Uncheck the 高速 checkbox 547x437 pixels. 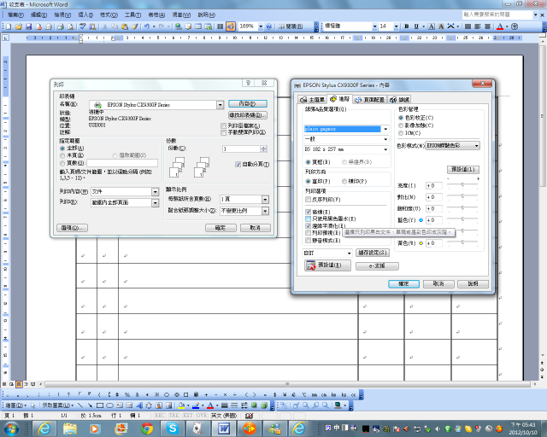[x=308, y=212]
